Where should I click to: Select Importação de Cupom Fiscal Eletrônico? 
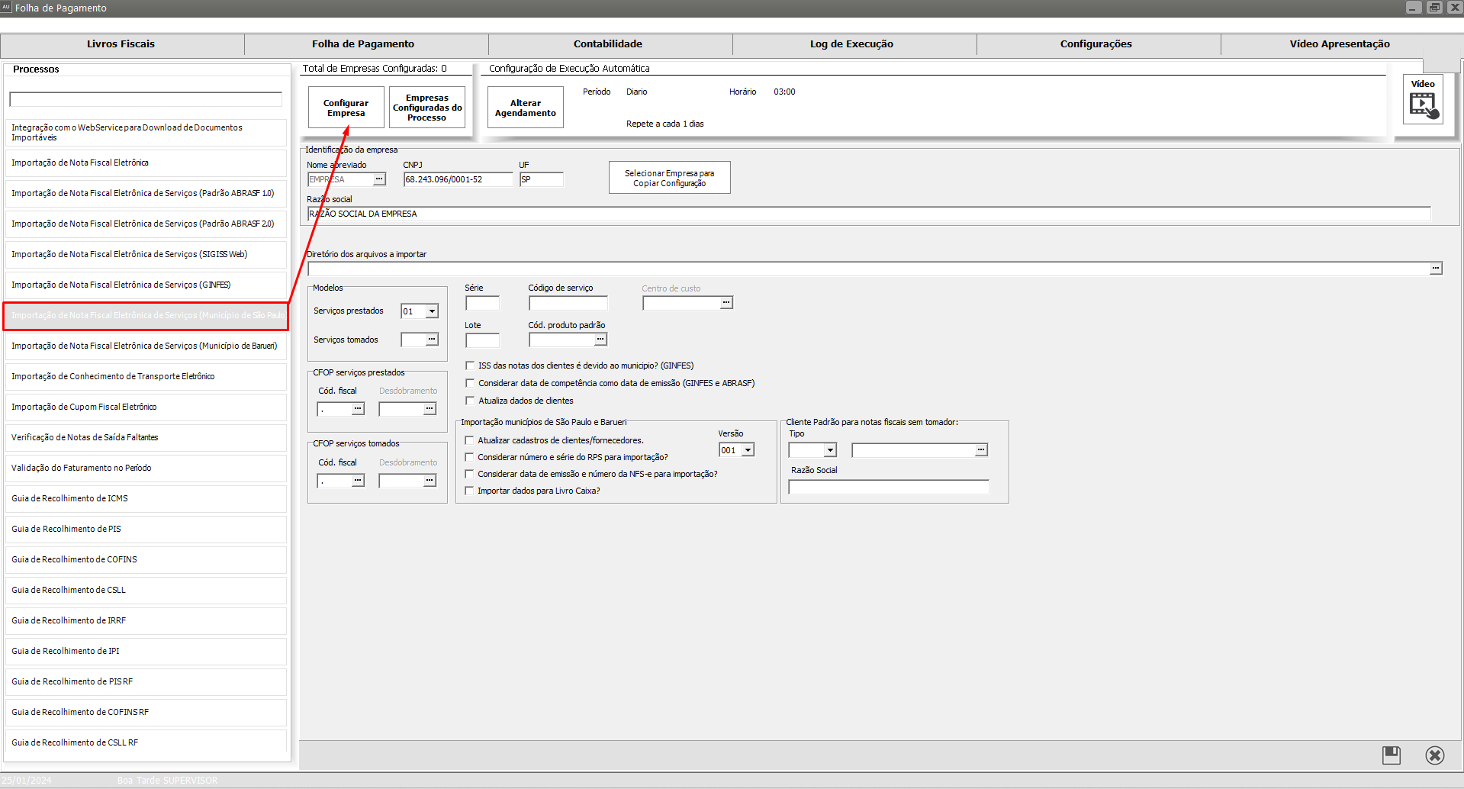[146, 407]
